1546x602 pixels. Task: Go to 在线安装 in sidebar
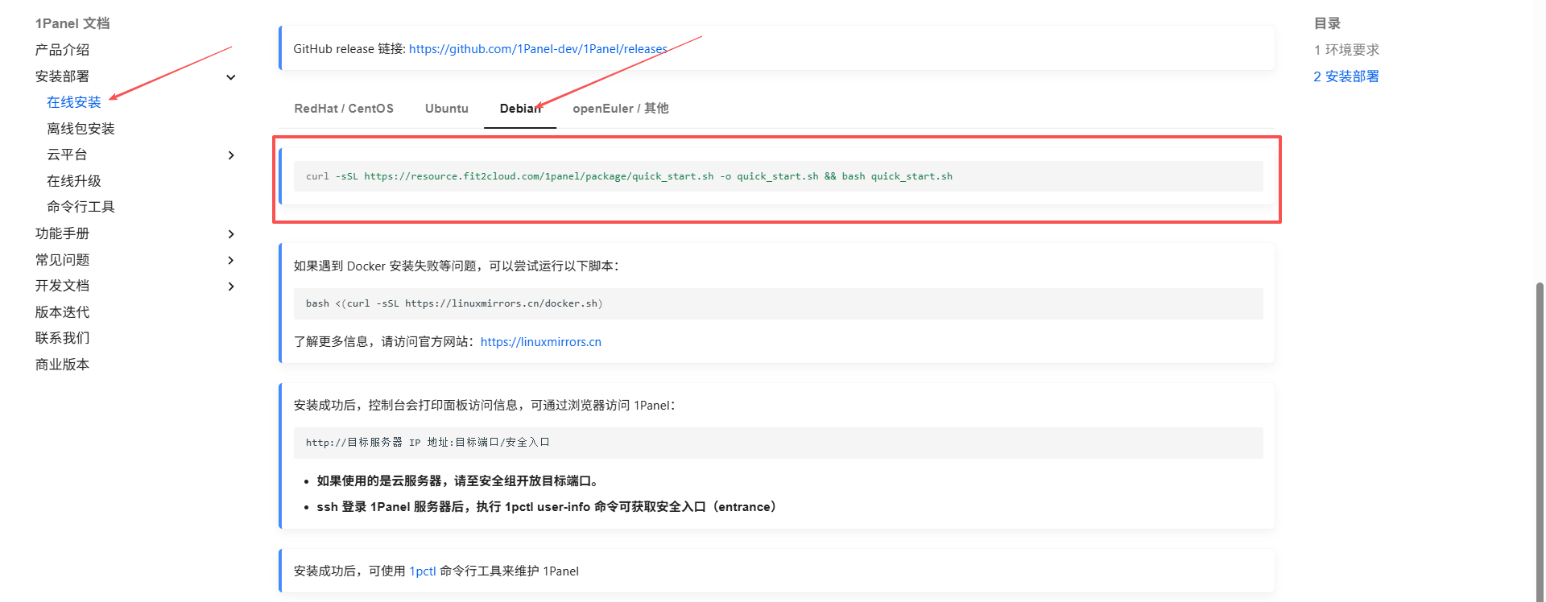[74, 102]
